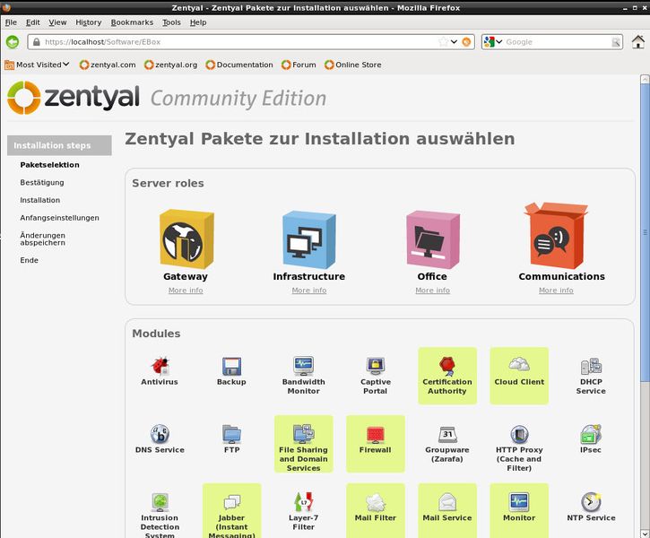The height and width of the screenshot is (538, 650).
Task: Open the zentyal.com bookmark
Action: 108,65
